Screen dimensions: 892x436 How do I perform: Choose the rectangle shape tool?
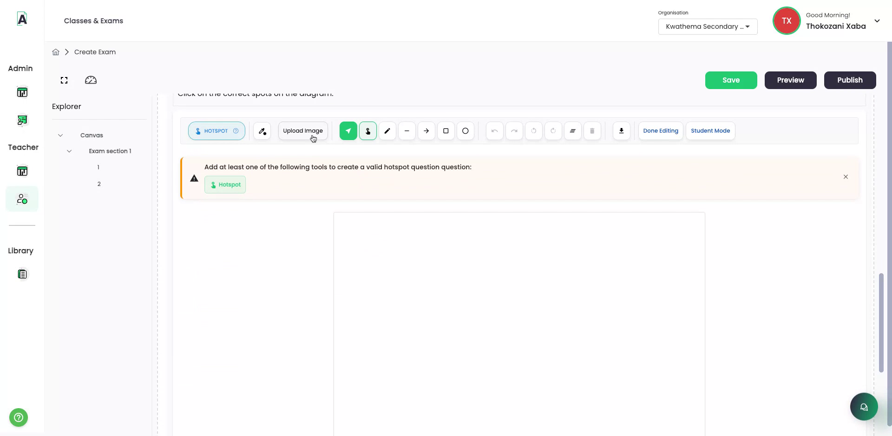tap(446, 130)
